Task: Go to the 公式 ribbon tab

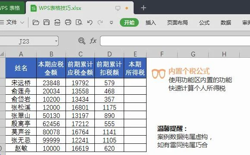Action: pos(204,23)
